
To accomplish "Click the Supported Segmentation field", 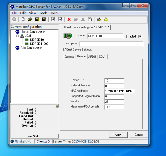I will [x=114, y=96].
